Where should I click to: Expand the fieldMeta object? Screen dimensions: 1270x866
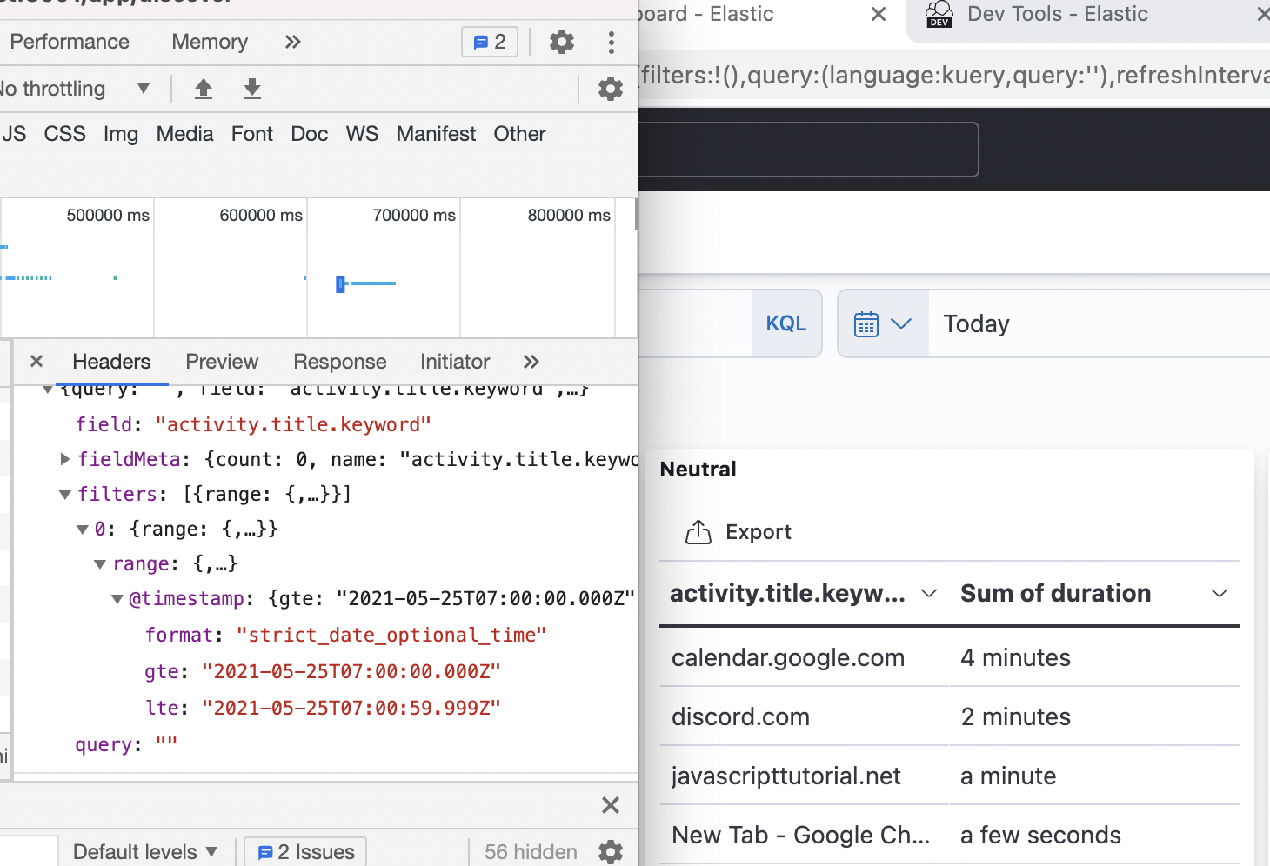point(64,459)
